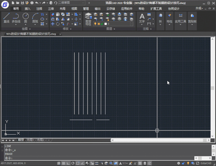
Task: Switch to the 布局1 layout tab
Action: (30, 140)
